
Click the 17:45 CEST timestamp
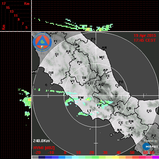point(145,40)
